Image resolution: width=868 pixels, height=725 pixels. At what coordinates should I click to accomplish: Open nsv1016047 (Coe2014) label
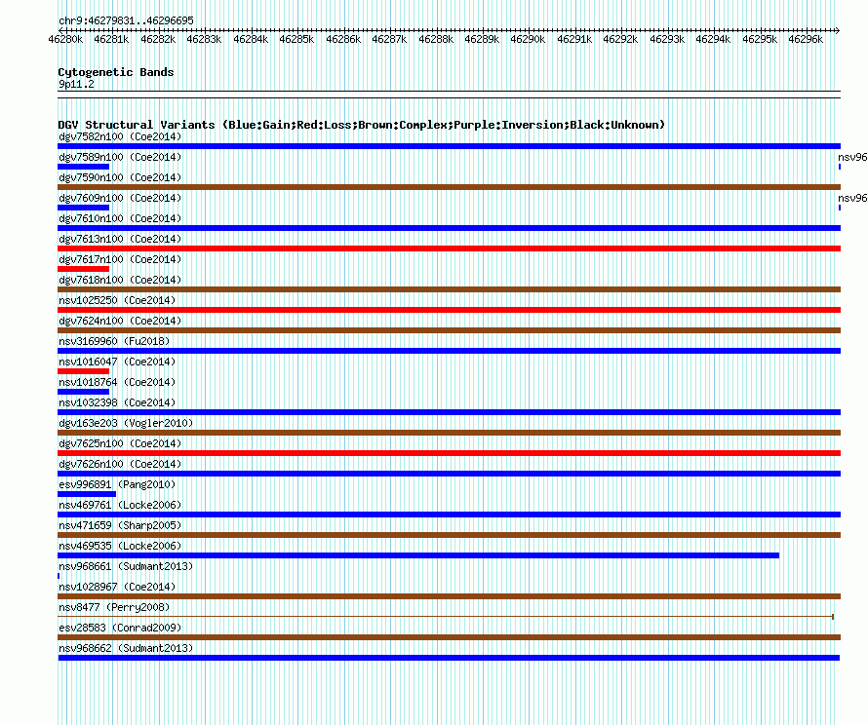pos(117,362)
